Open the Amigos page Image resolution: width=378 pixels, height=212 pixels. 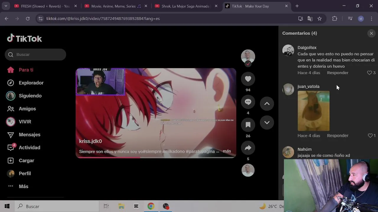tap(27, 109)
